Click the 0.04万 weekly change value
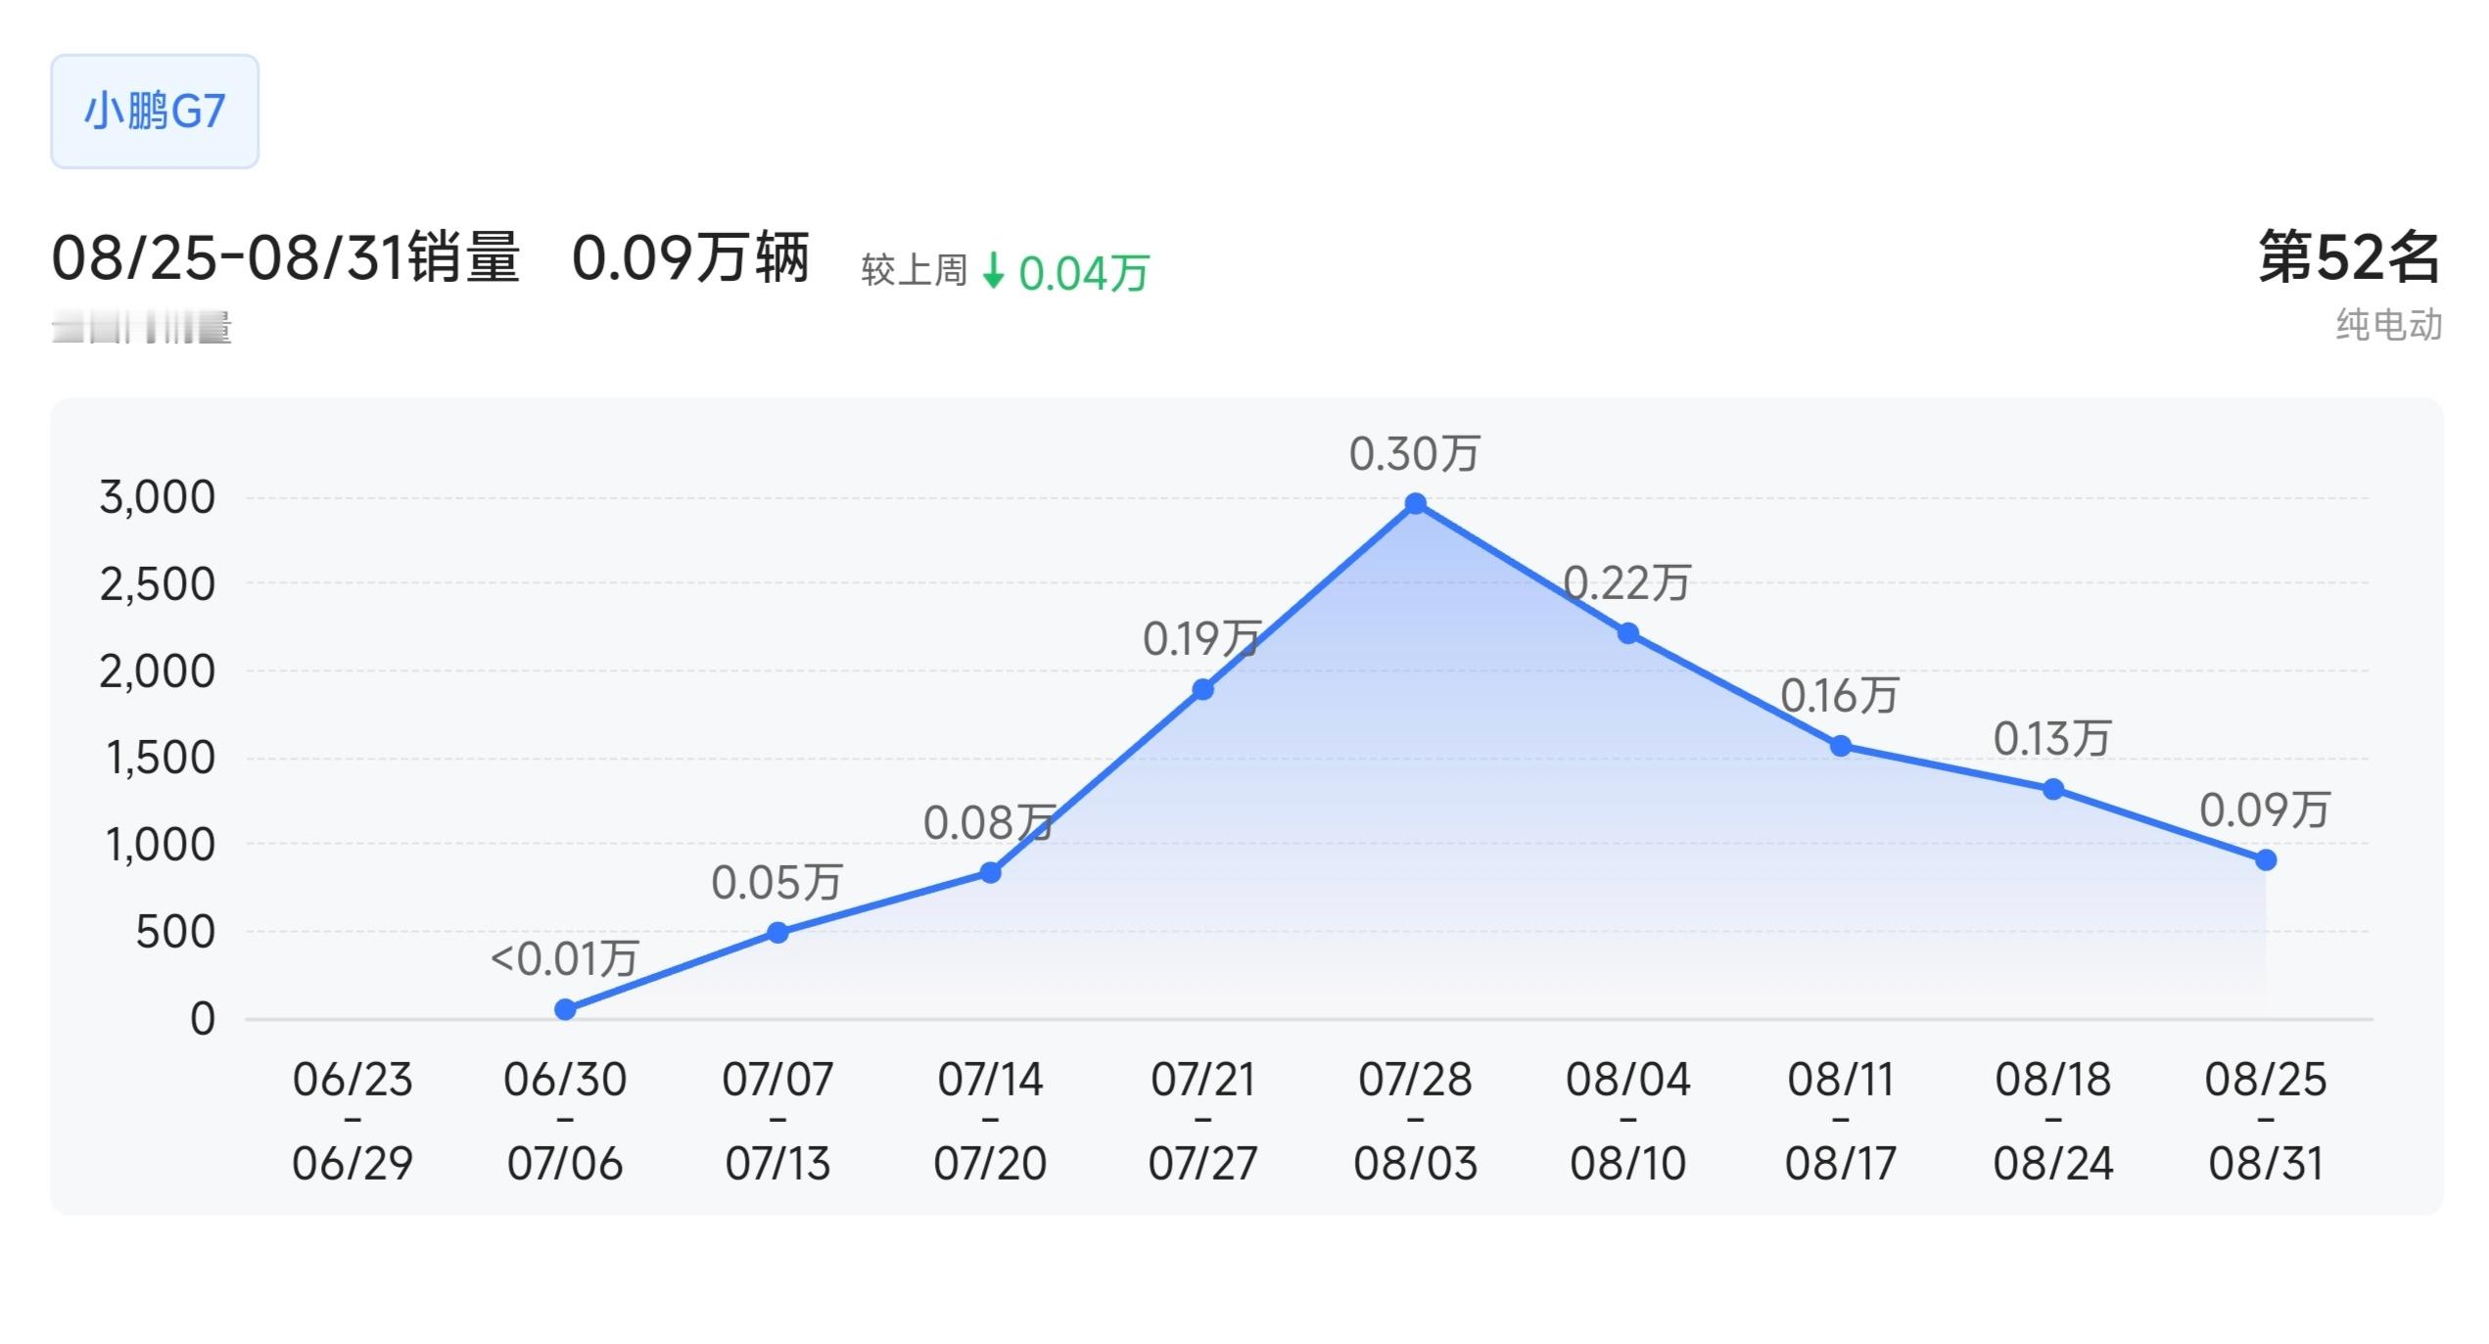The width and height of the screenshot is (2489, 1344). [x=1084, y=273]
